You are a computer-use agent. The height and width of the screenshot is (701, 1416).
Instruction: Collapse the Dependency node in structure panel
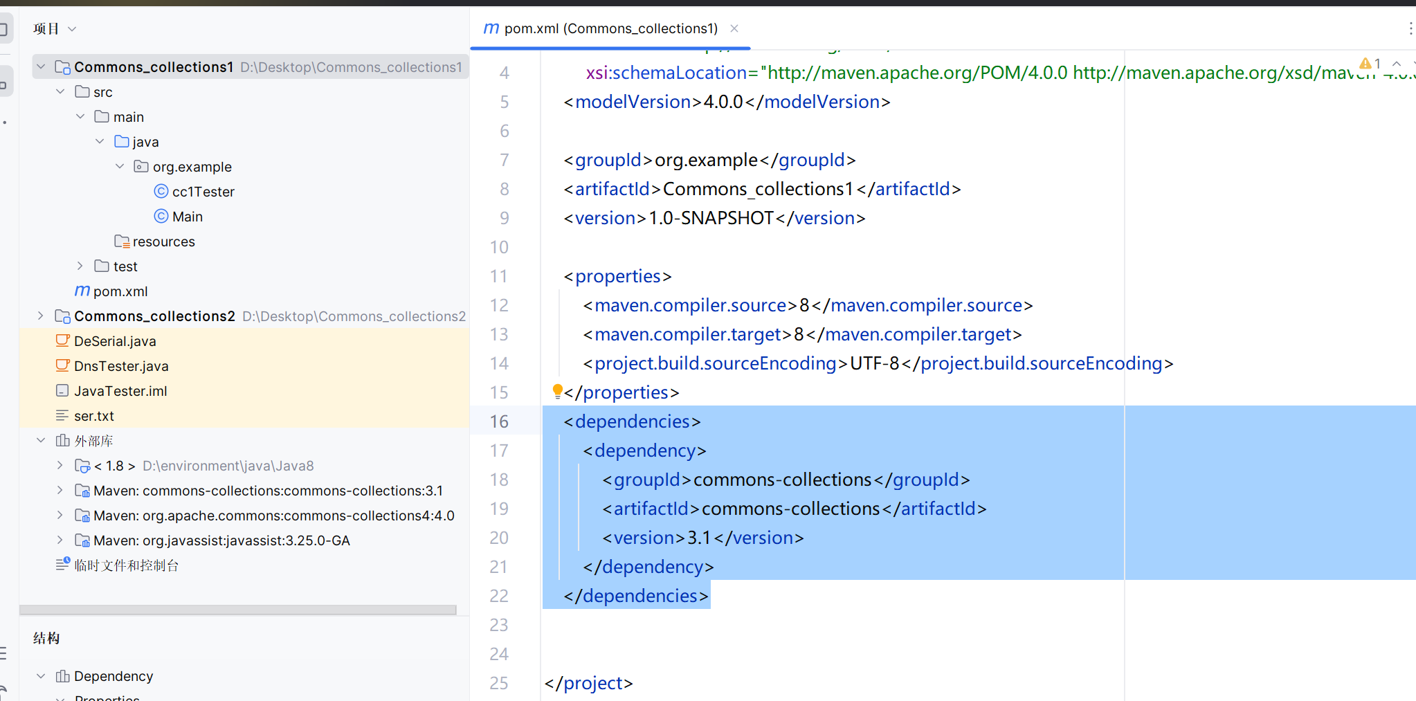[x=41, y=675]
